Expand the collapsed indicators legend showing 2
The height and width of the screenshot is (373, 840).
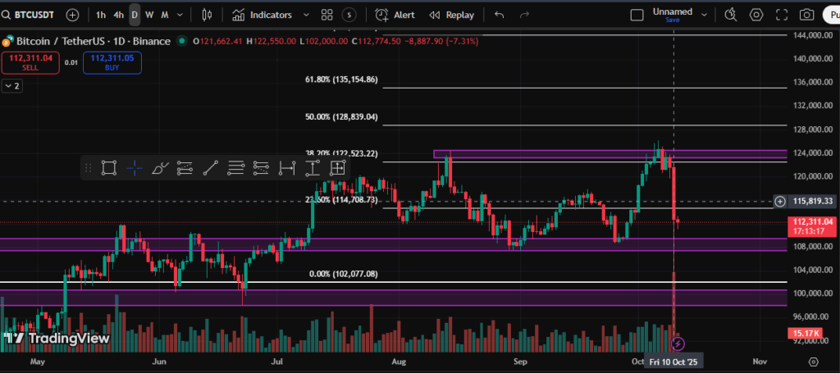tap(12, 85)
